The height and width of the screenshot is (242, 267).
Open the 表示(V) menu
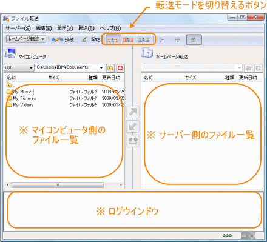[x=65, y=29]
